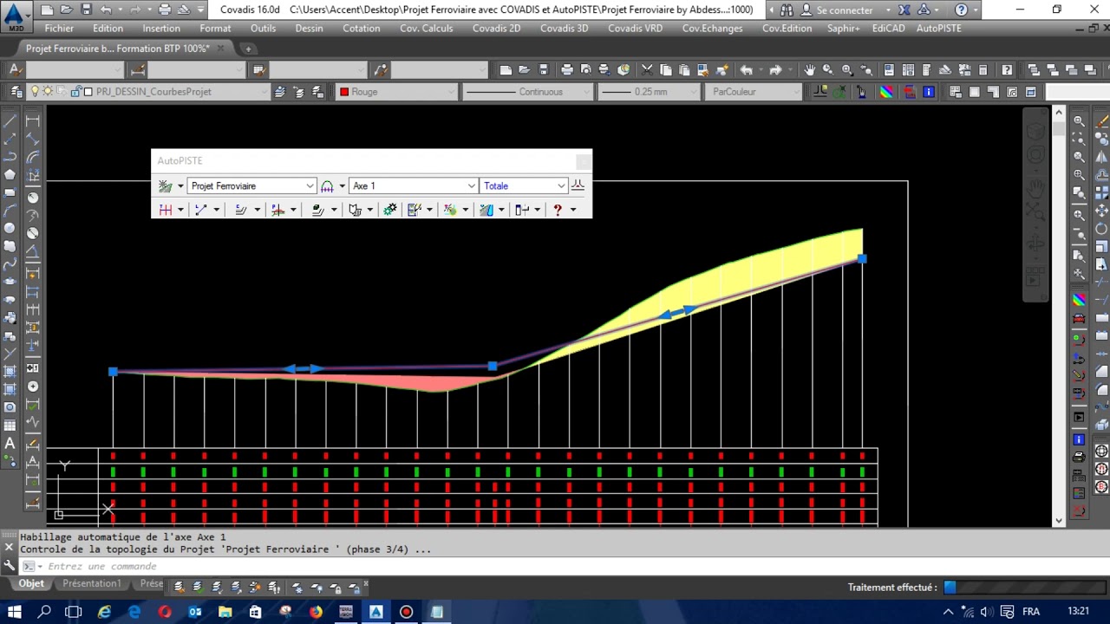1110x624 pixels.
Task: Open the Format menu
Action: [215, 29]
